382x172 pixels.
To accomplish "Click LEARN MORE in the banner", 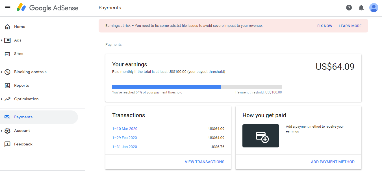I will point(350,26).
